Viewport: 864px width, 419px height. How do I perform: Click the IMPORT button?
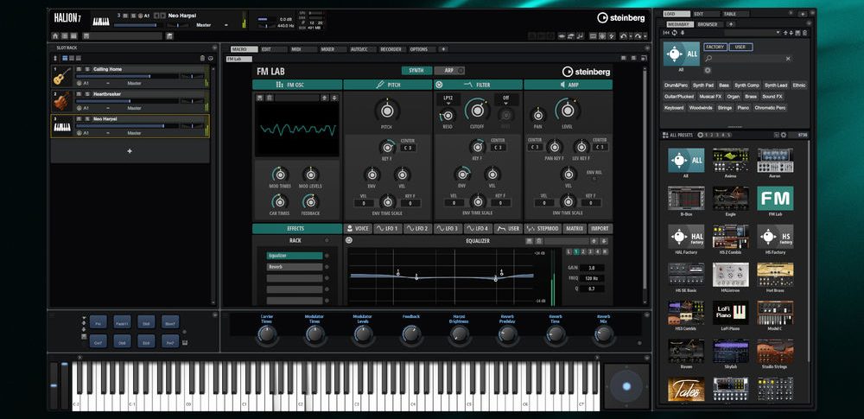click(600, 228)
